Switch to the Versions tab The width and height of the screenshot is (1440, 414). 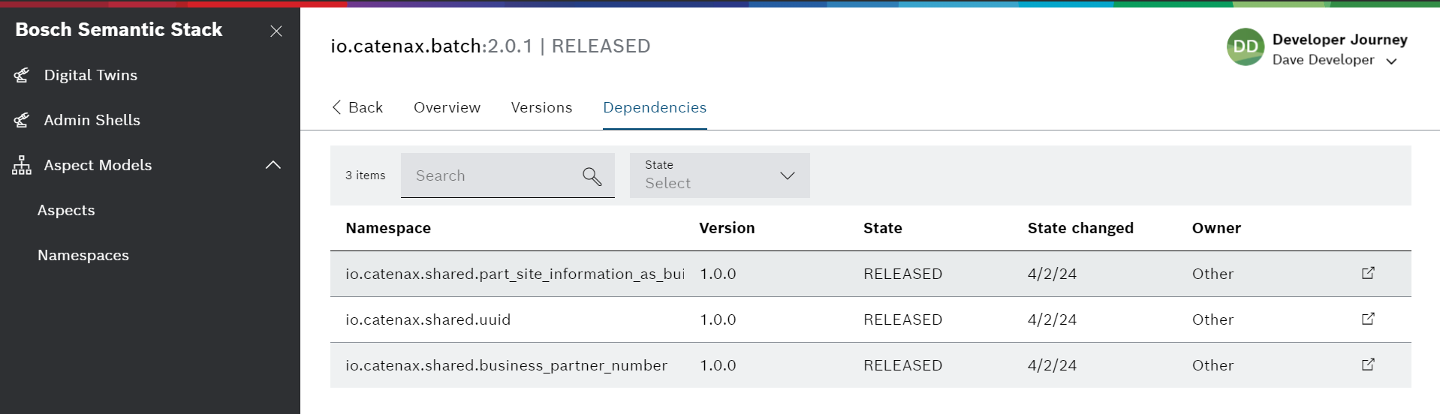(541, 107)
